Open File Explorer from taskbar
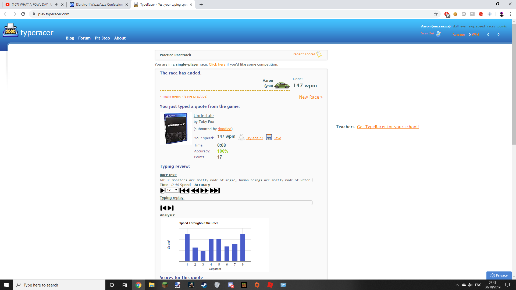The image size is (516, 290). point(151,285)
